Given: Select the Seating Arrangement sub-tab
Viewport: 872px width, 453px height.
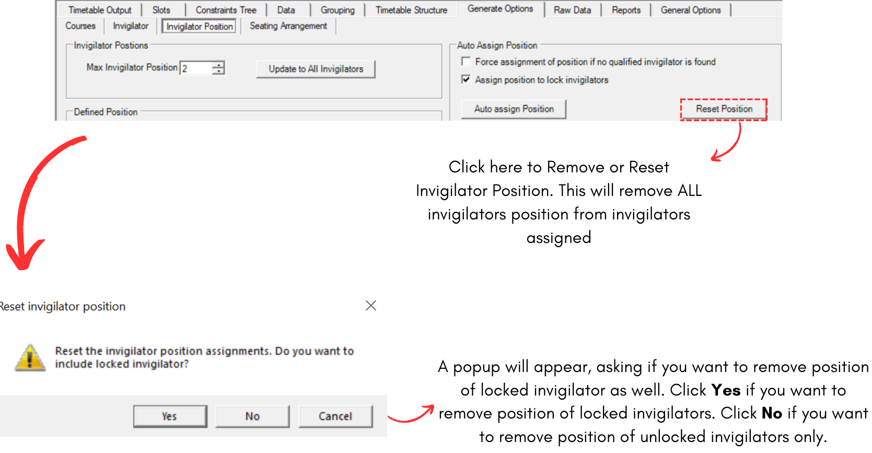Looking at the screenshot, I should click(288, 26).
